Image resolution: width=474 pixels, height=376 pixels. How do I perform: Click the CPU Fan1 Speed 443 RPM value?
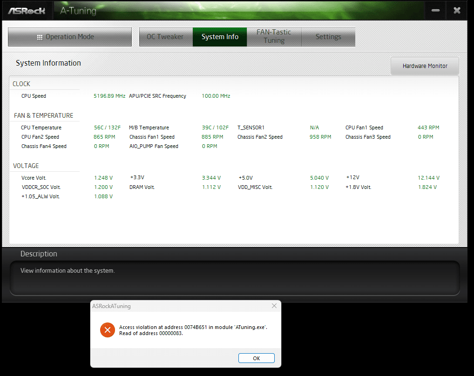coord(428,128)
